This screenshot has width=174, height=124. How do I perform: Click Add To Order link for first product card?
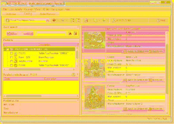coord(136,51)
